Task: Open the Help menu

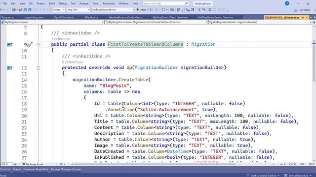Action: click(x=135, y=3)
